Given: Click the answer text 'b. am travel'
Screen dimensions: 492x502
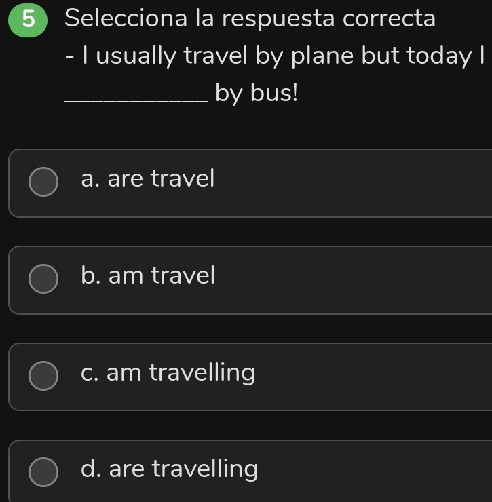Looking at the screenshot, I should click(x=147, y=275).
